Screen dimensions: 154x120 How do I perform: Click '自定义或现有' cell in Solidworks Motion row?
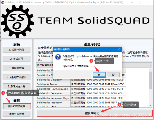pos(78,84)
